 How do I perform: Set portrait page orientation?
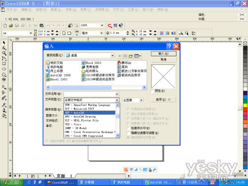[64, 33]
